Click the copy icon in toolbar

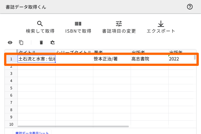tap(21, 42)
